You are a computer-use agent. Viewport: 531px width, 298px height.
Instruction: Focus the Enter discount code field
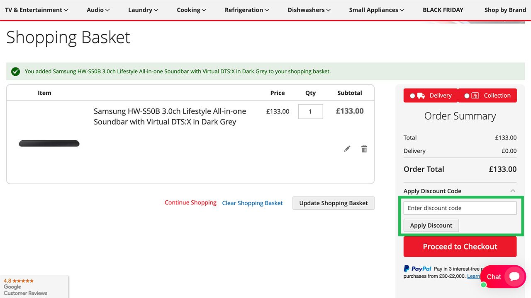click(460, 208)
